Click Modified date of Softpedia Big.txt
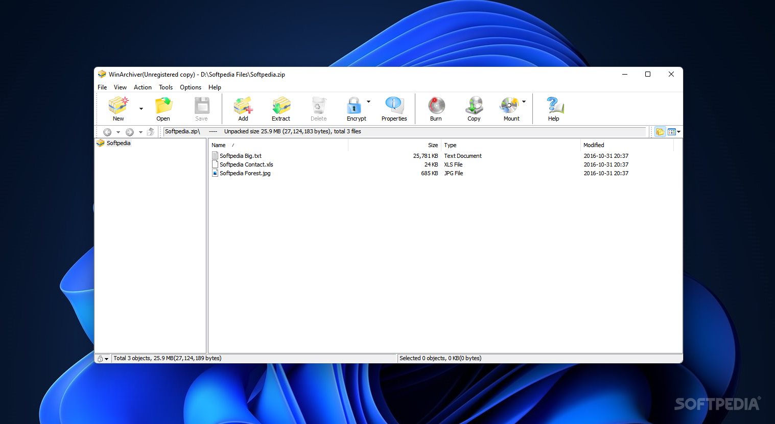Screen dimensions: 775x424 (606, 156)
